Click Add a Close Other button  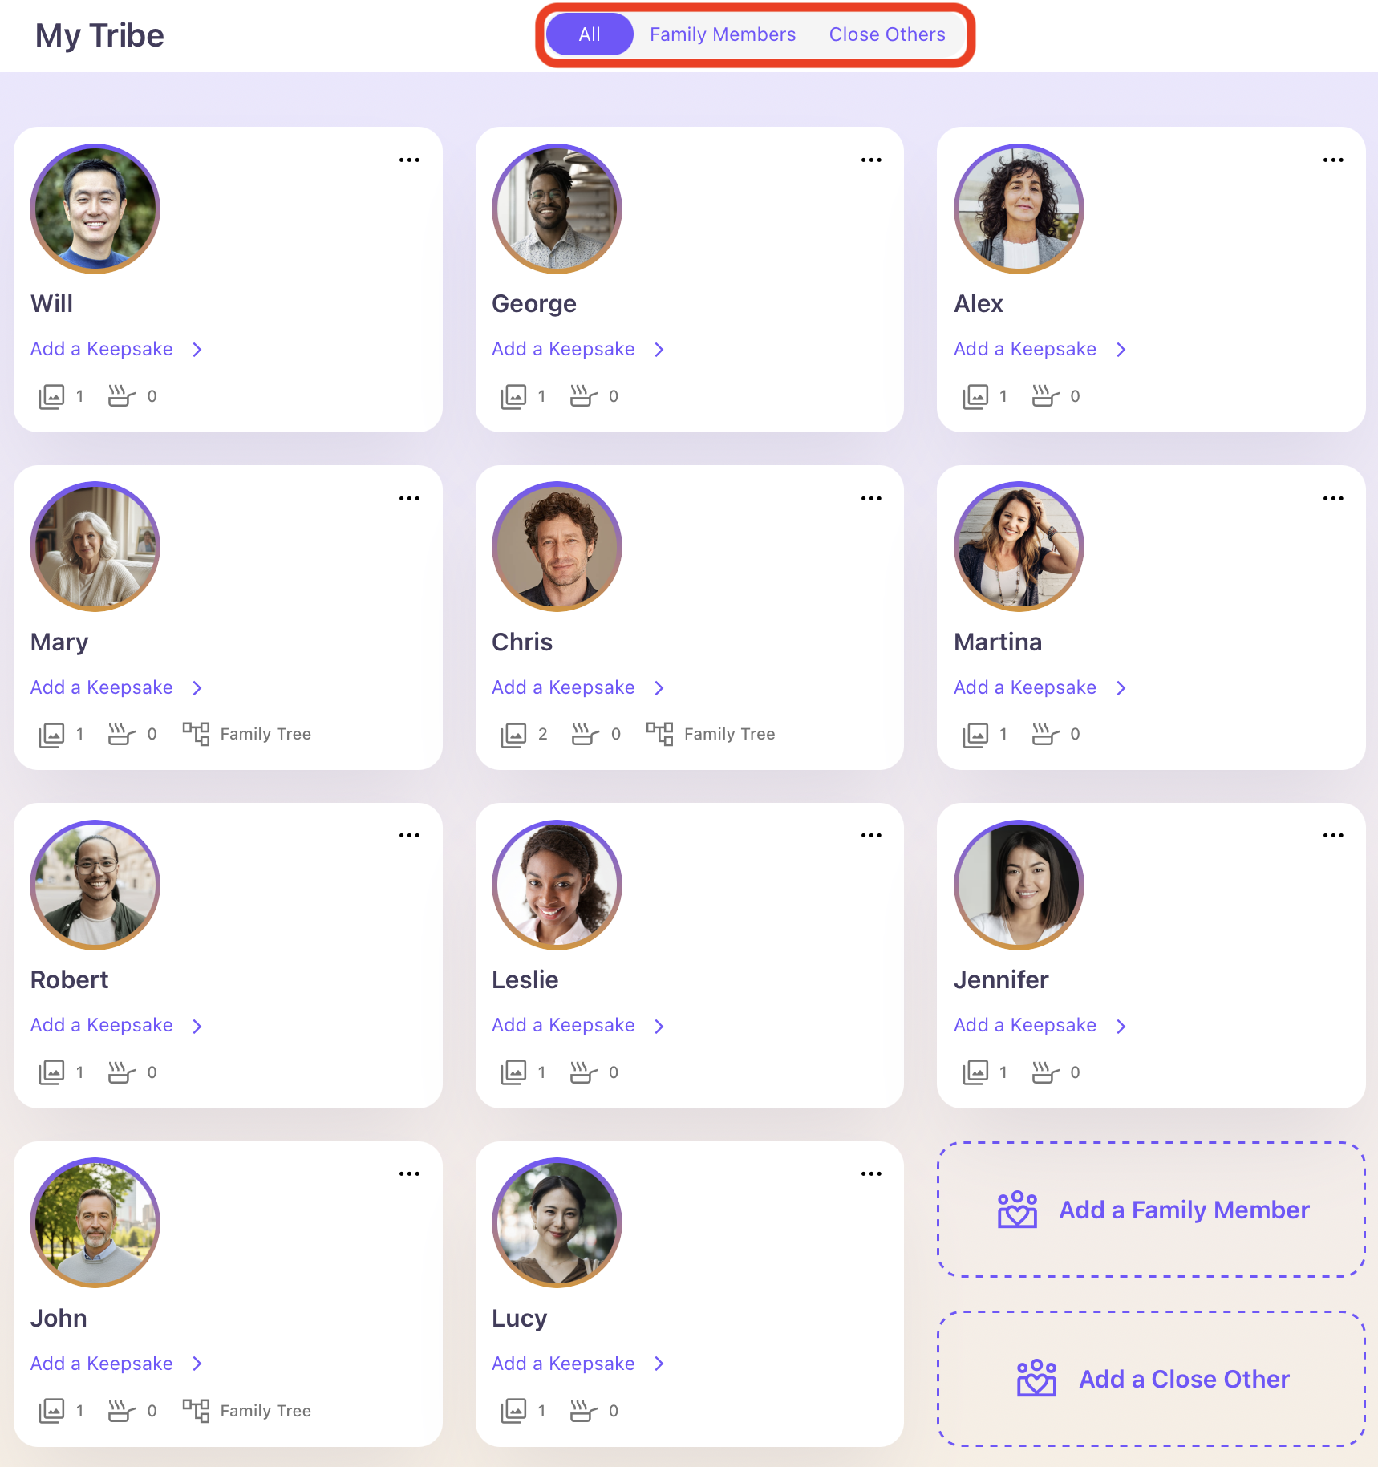point(1151,1379)
